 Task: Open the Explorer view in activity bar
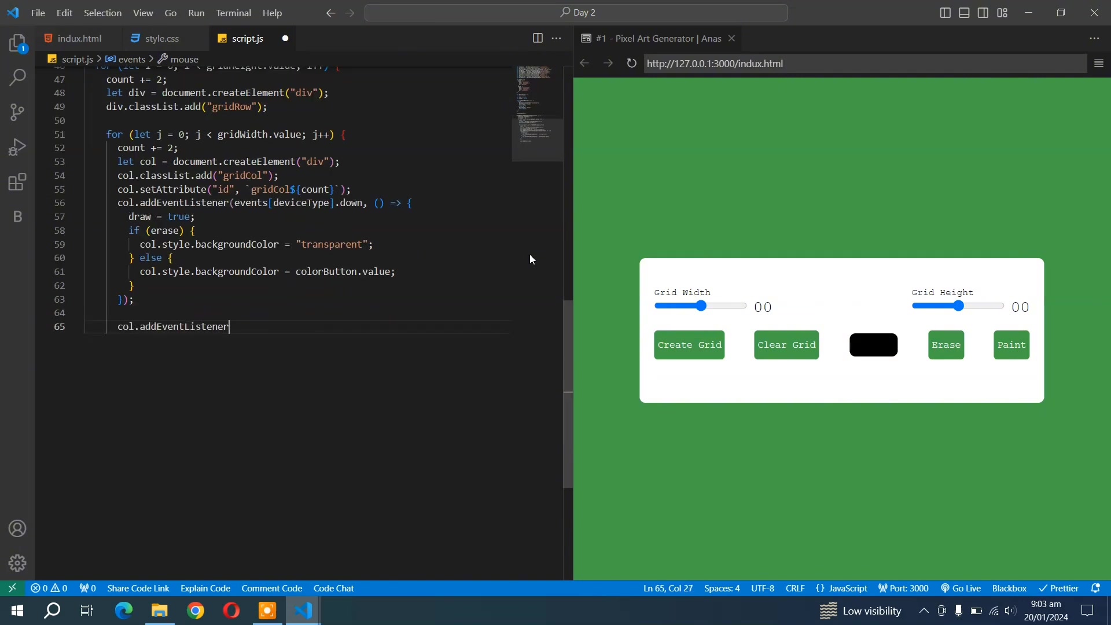pyautogui.click(x=17, y=44)
